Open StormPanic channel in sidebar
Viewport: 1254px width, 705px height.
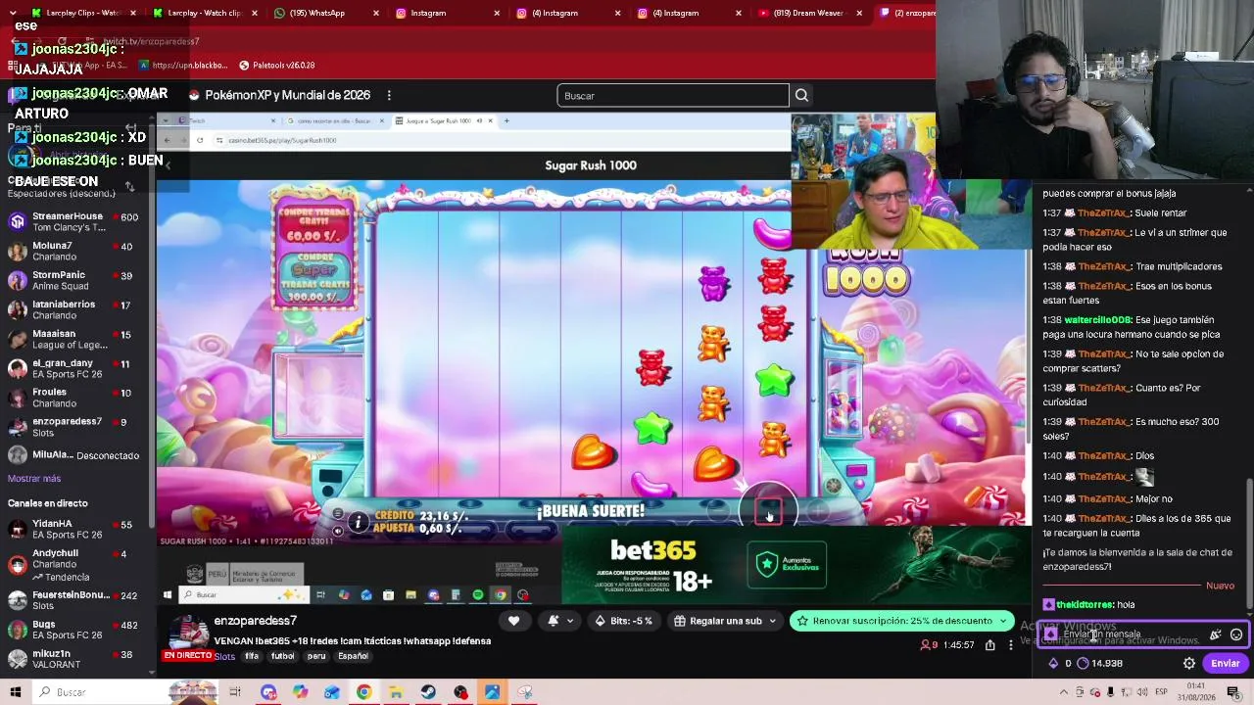76,280
